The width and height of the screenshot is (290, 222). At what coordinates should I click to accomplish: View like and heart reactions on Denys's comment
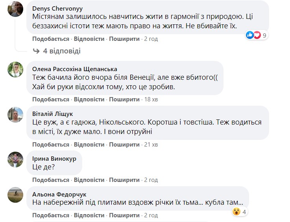[253, 35]
